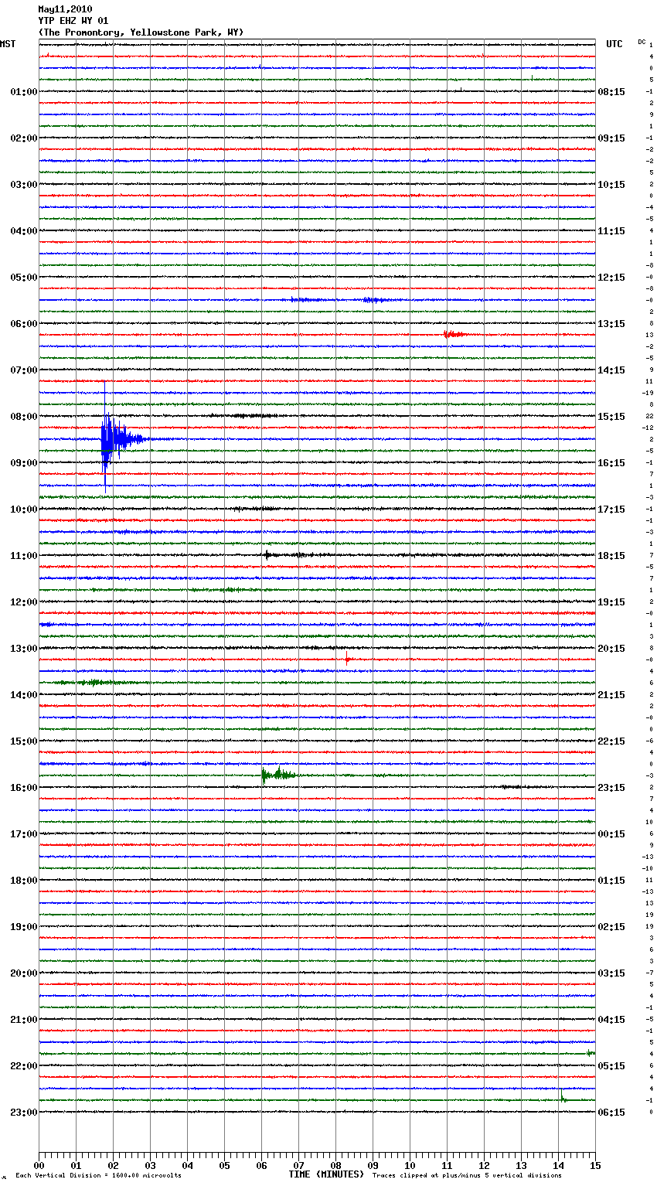Click the 04:15 UTC time label
Viewport: 657px width, 1186px height.
pos(611,1020)
